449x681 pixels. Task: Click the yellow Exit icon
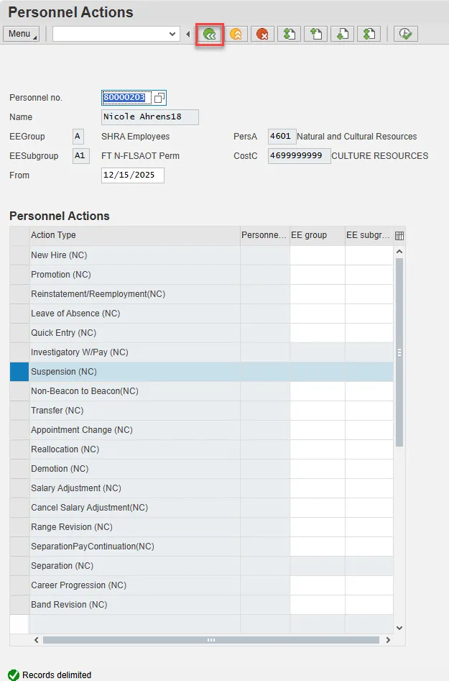click(236, 34)
